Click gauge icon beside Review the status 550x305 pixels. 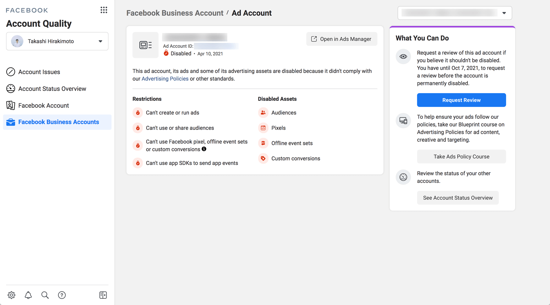403,177
